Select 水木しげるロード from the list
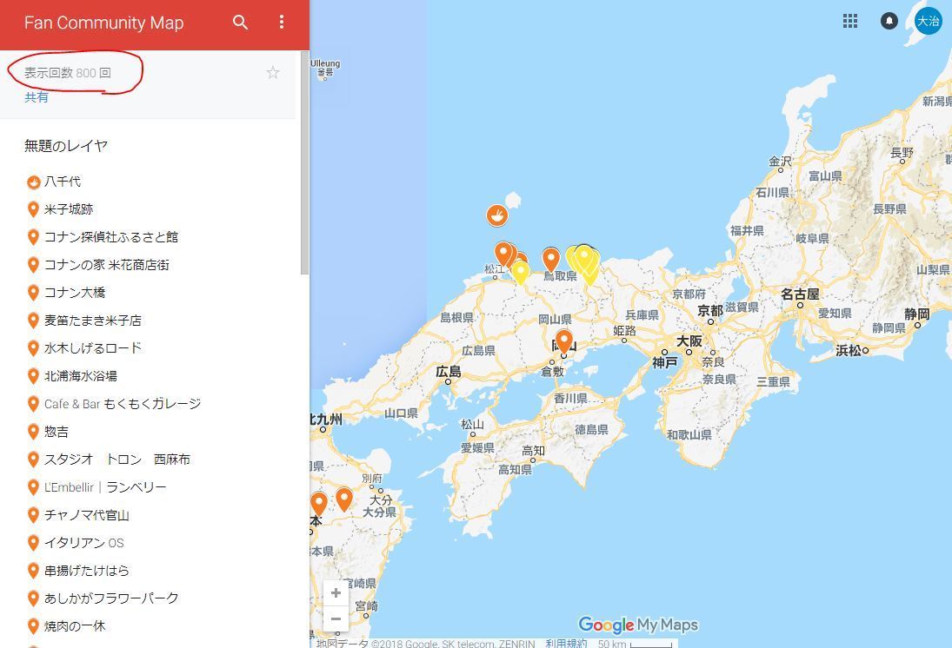Screen dimensions: 952x648 click(92, 348)
